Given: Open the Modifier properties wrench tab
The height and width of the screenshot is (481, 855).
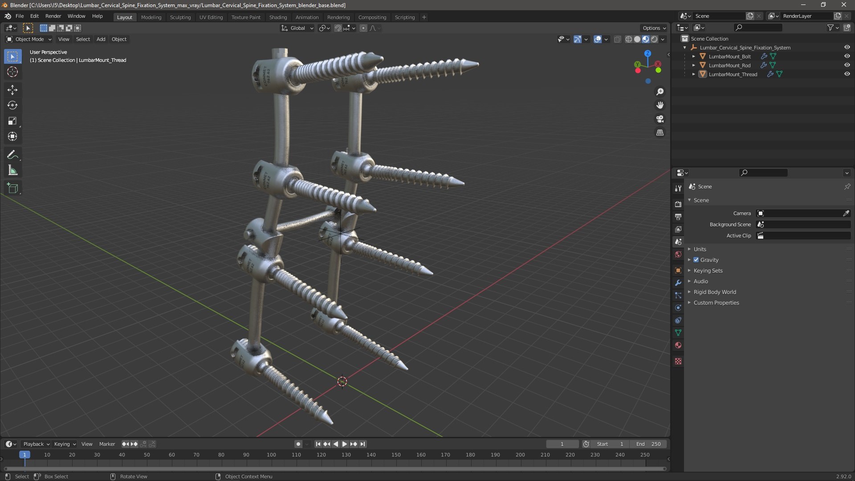Looking at the screenshot, I should (x=678, y=283).
